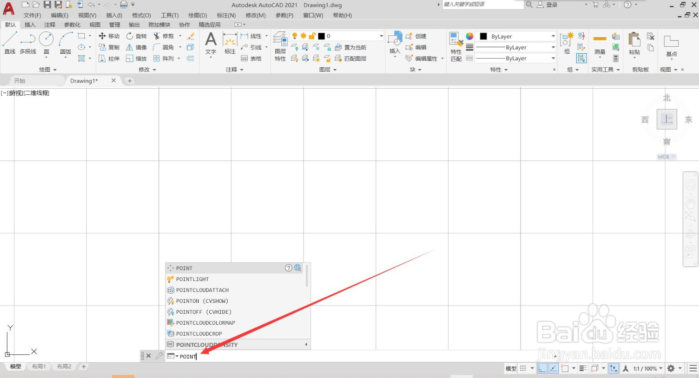Click the Measure (测量) tool
Viewport: 699px width, 378px height.
[600, 45]
